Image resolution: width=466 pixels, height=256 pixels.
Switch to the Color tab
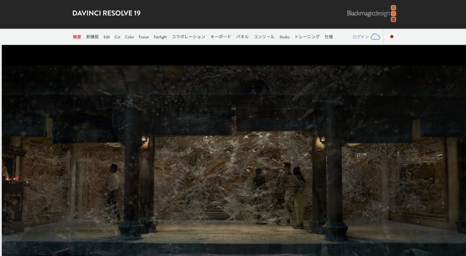point(129,37)
